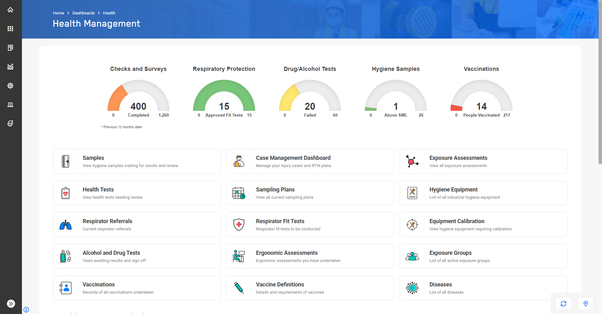The width and height of the screenshot is (602, 314).
Task: Click the virus icon on the Diseases card
Action: [412, 288]
